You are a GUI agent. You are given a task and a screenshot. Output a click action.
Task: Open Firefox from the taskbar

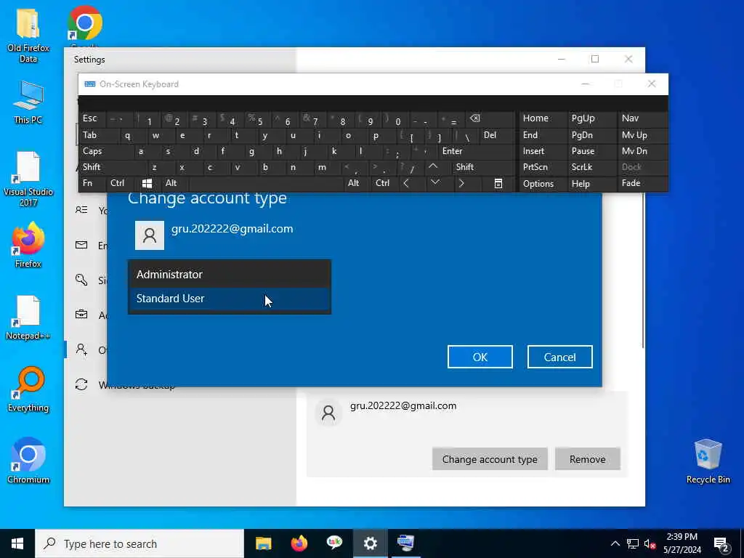[299, 543]
